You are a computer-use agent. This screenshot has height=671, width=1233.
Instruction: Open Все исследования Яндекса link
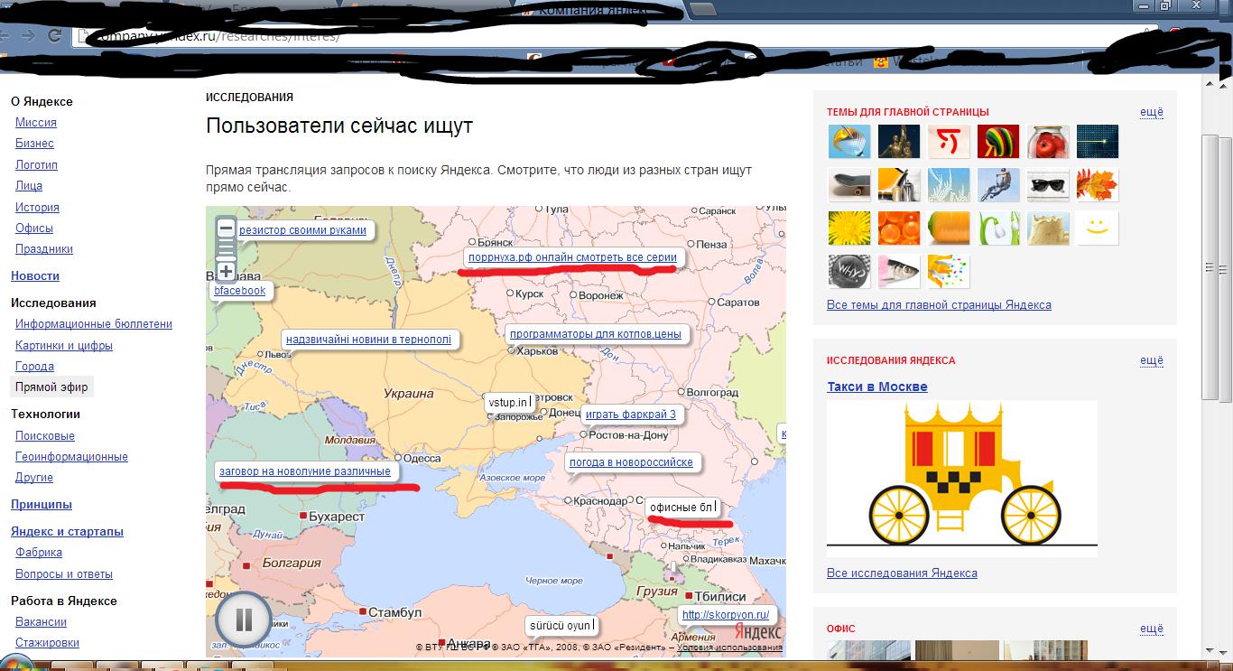tap(902, 573)
